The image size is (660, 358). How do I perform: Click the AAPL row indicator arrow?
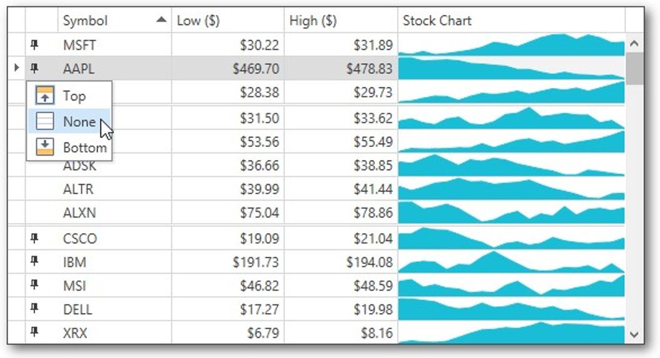(x=16, y=67)
